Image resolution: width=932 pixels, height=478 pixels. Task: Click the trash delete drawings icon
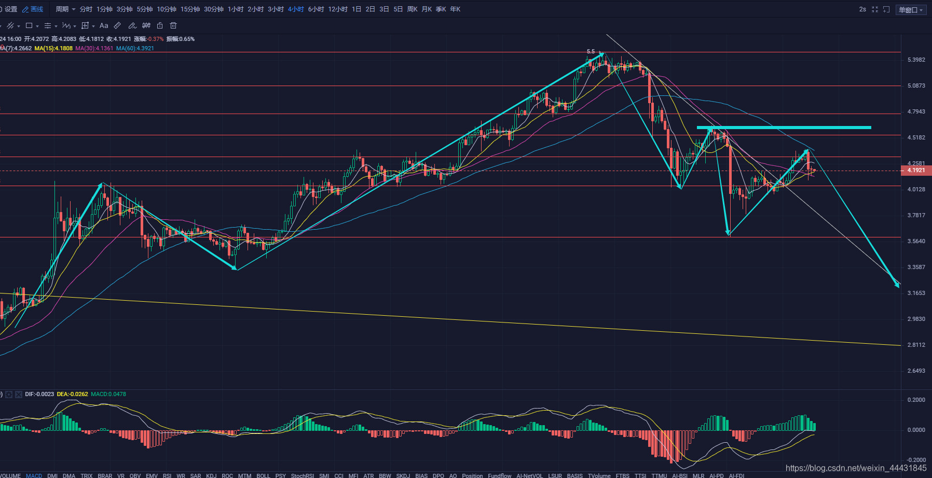(173, 25)
